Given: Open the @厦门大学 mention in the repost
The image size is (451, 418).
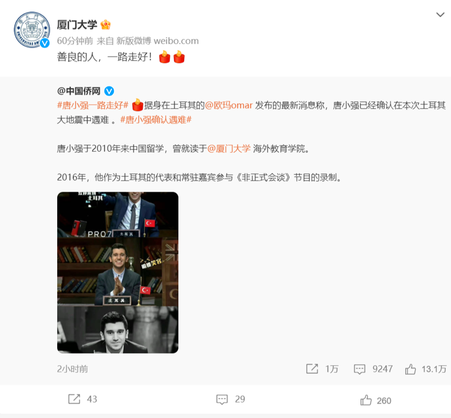Looking at the screenshot, I should 229,149.
